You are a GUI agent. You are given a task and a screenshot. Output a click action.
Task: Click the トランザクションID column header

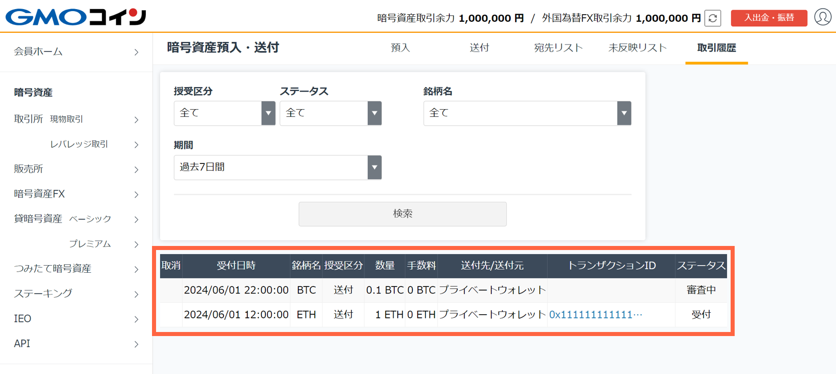point(612,266)
